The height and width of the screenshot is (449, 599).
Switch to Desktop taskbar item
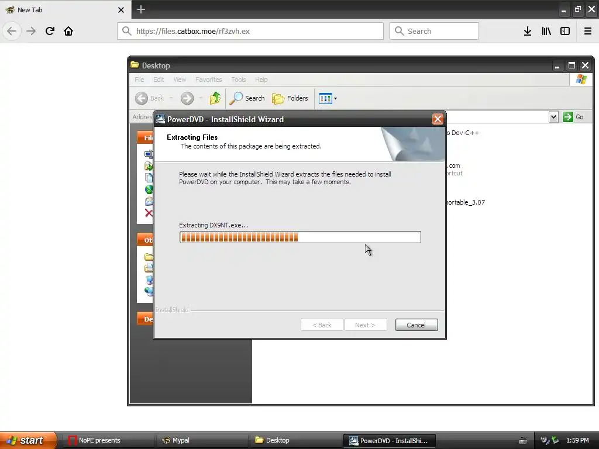pos(295,440)
